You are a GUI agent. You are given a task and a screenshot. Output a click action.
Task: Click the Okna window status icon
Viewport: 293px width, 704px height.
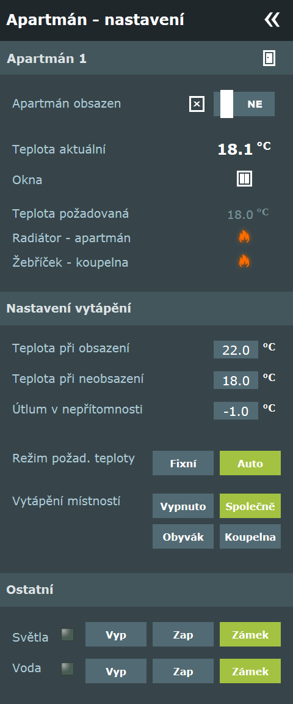click(244, 179)
